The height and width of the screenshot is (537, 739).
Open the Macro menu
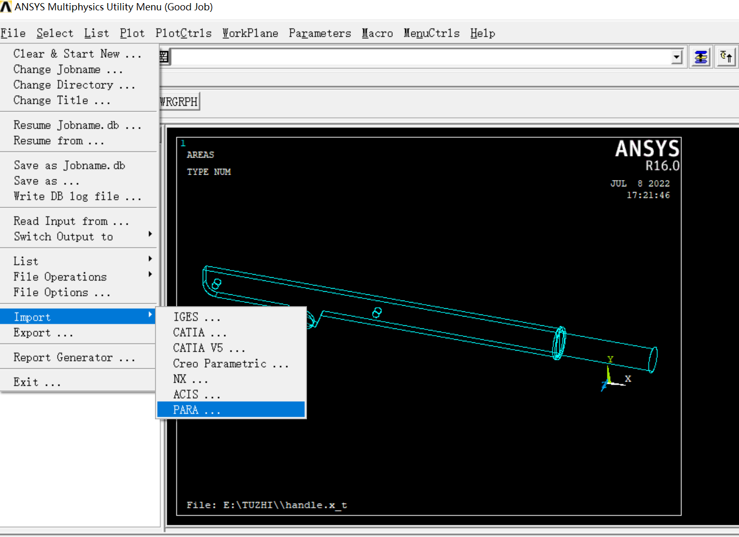click(377, 33)
